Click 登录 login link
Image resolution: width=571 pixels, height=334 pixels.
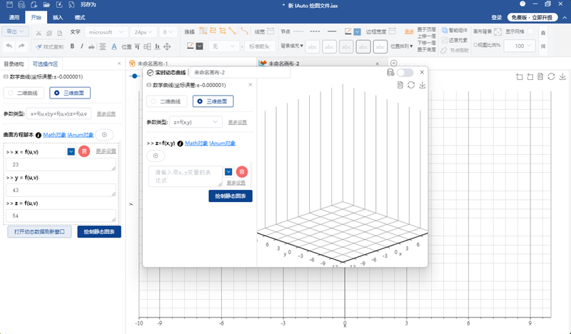pyautogui.click(x=496, y=17)
